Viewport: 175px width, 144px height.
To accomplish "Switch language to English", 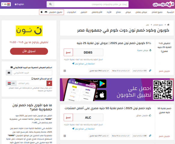I will 19,4.
